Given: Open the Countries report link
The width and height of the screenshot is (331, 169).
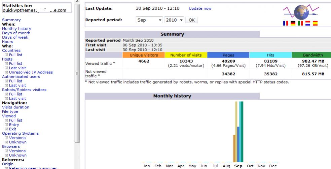Looking at the screenshot, I should (x=11, y=50).
